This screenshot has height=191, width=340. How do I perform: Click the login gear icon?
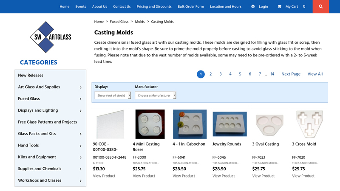pyautogui.click(x=253, y=6)
